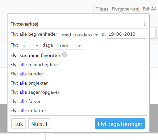
Task: Click the 'alle' link for medarbejdere
Action: pyautogui.click(x=23, y=65)
